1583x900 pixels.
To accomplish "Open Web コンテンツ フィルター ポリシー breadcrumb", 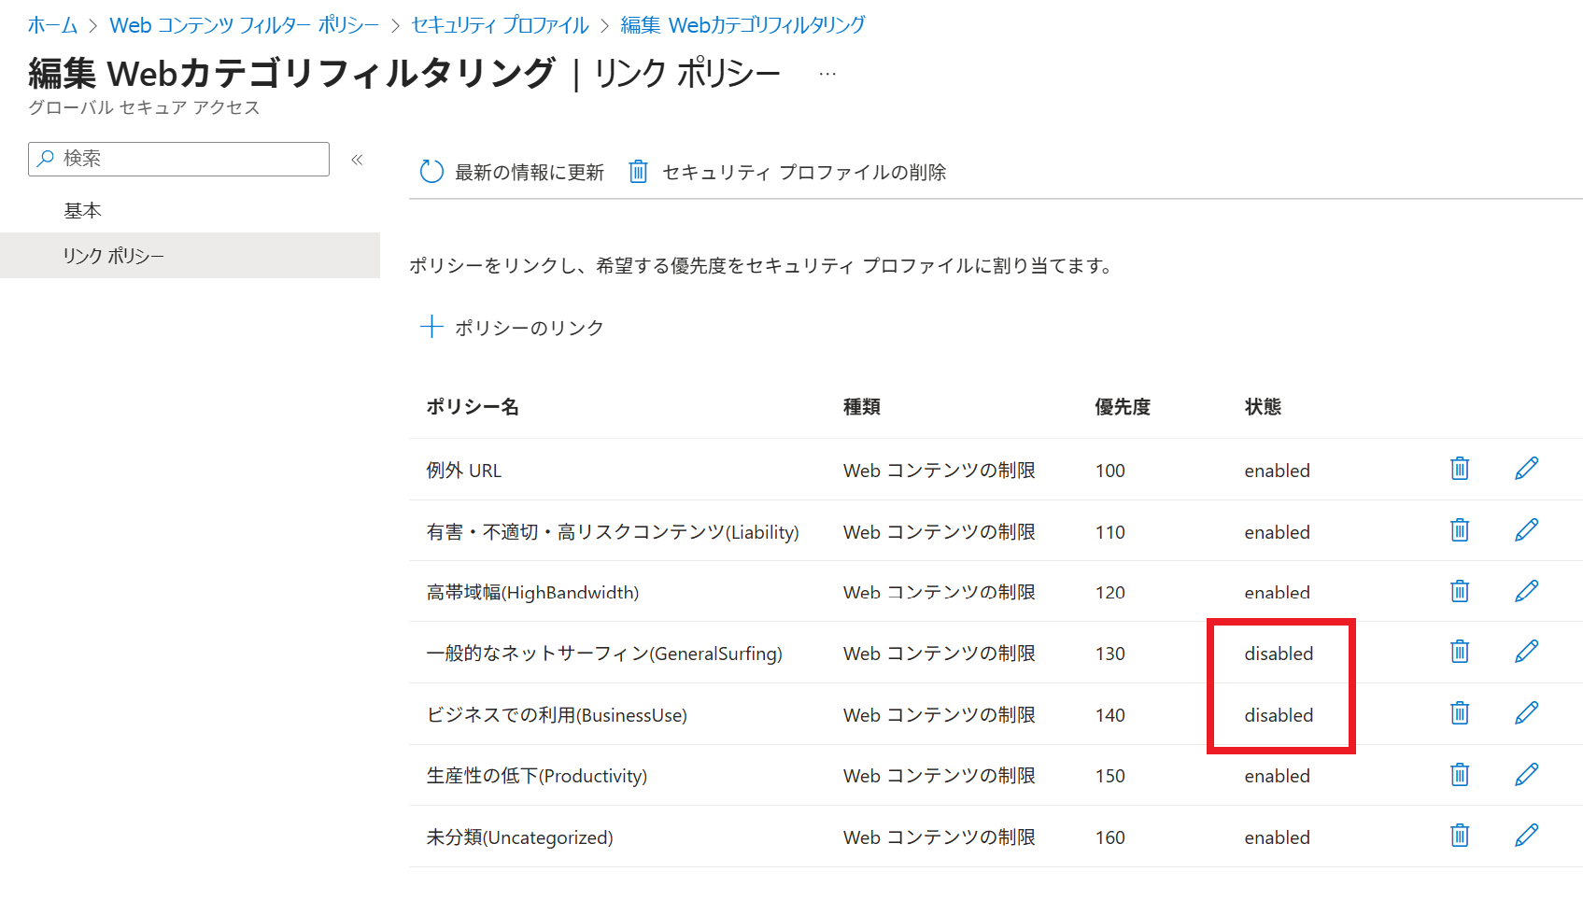I will tap(245, 25).
